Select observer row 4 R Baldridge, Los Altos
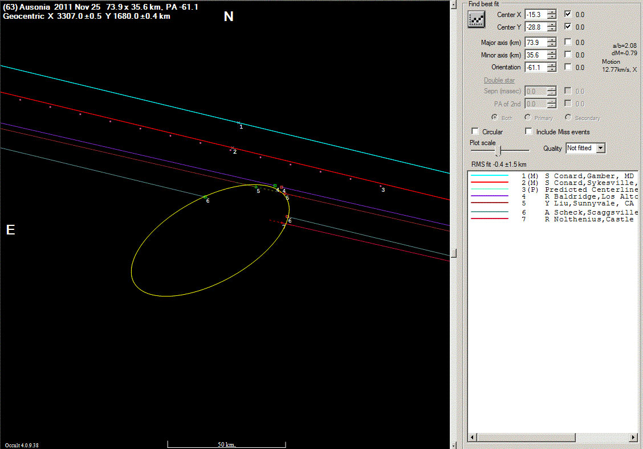This screenshot has width=643, height=449. 553,196
